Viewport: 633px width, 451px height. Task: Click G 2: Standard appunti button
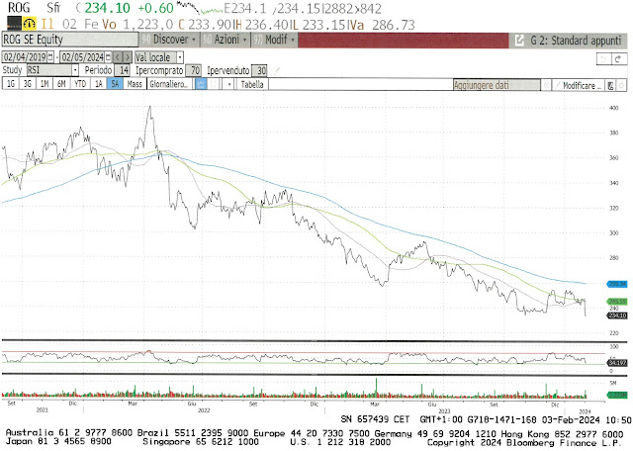[576, 41]
